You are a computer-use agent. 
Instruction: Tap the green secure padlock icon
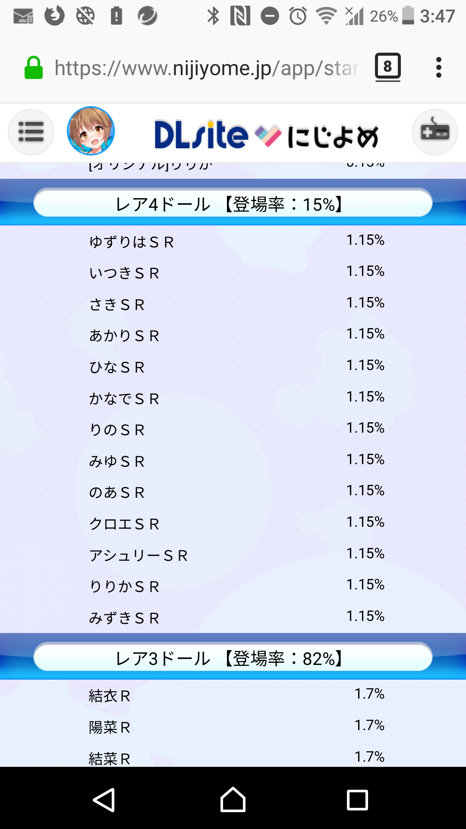point(34,68)
